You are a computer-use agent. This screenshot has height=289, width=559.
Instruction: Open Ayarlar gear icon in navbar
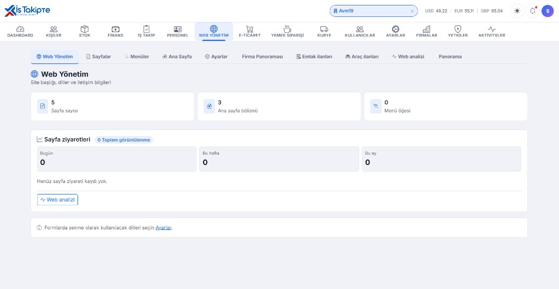(x=395, y=30)
